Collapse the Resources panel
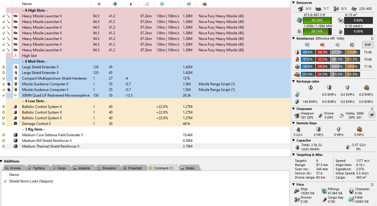Viewport: 377px width, 206px height. coord(294,3)
